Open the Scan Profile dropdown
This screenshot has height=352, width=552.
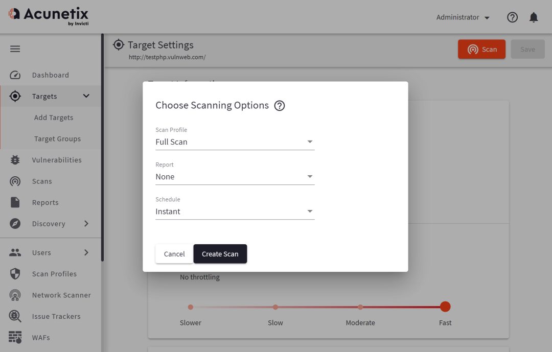point(235,142)
